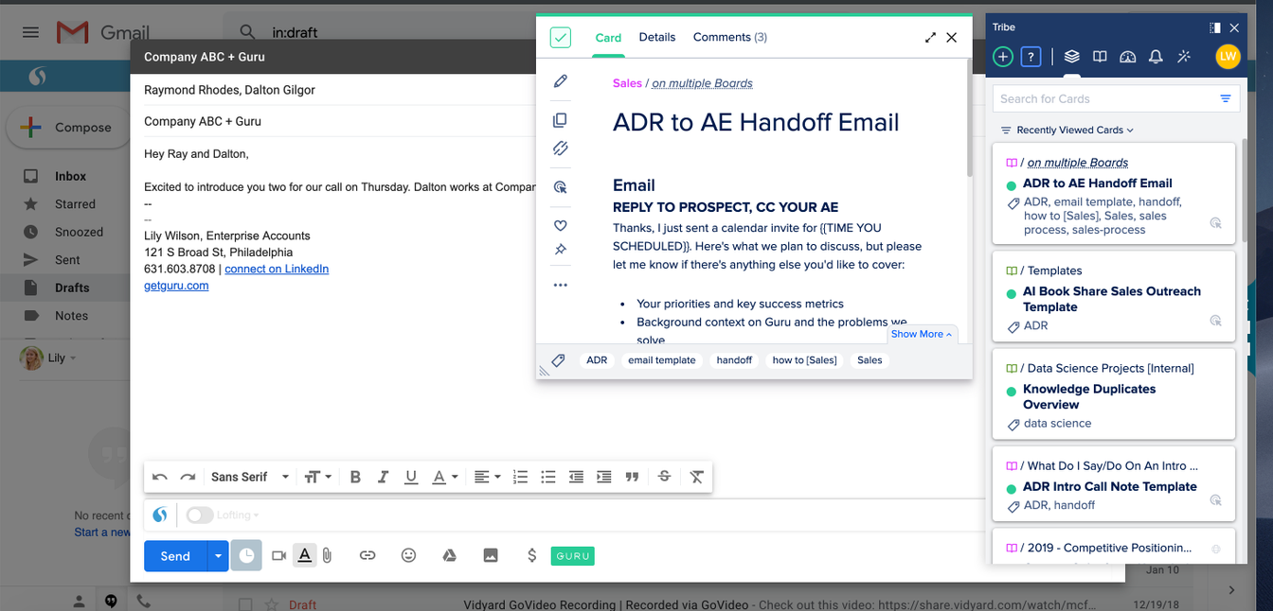Insert a photo into the email

pos(491,555)
